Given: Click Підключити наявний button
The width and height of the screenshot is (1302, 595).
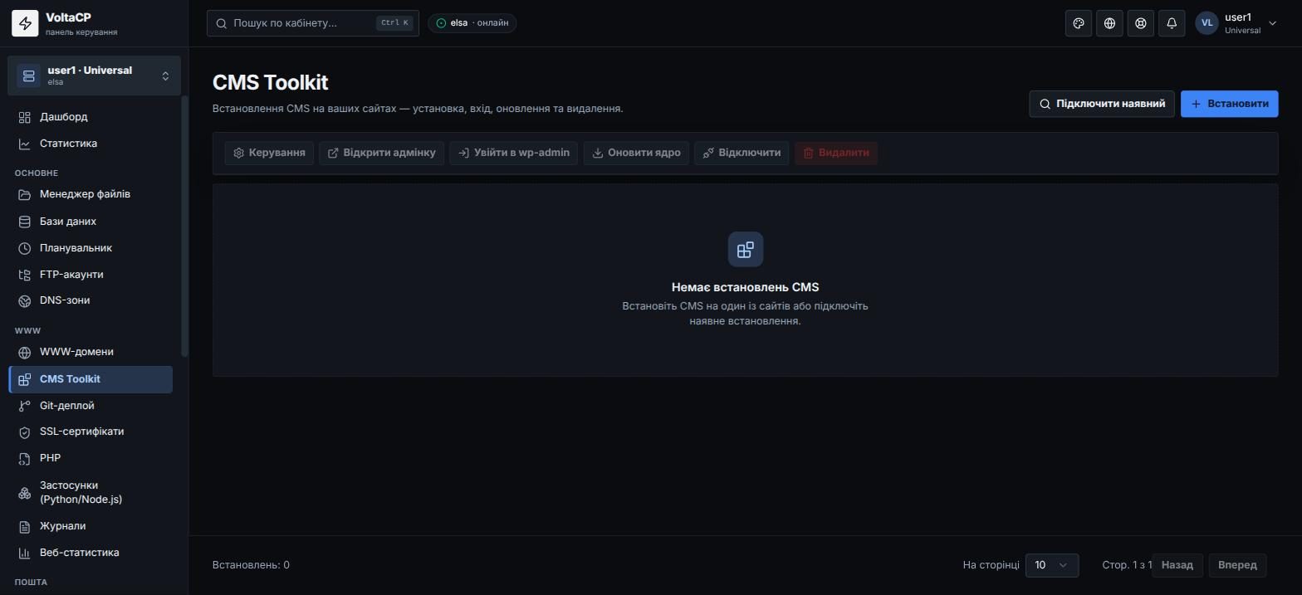Looking at the screenshot, I should pyautogui.click(x=1102, y=104).
